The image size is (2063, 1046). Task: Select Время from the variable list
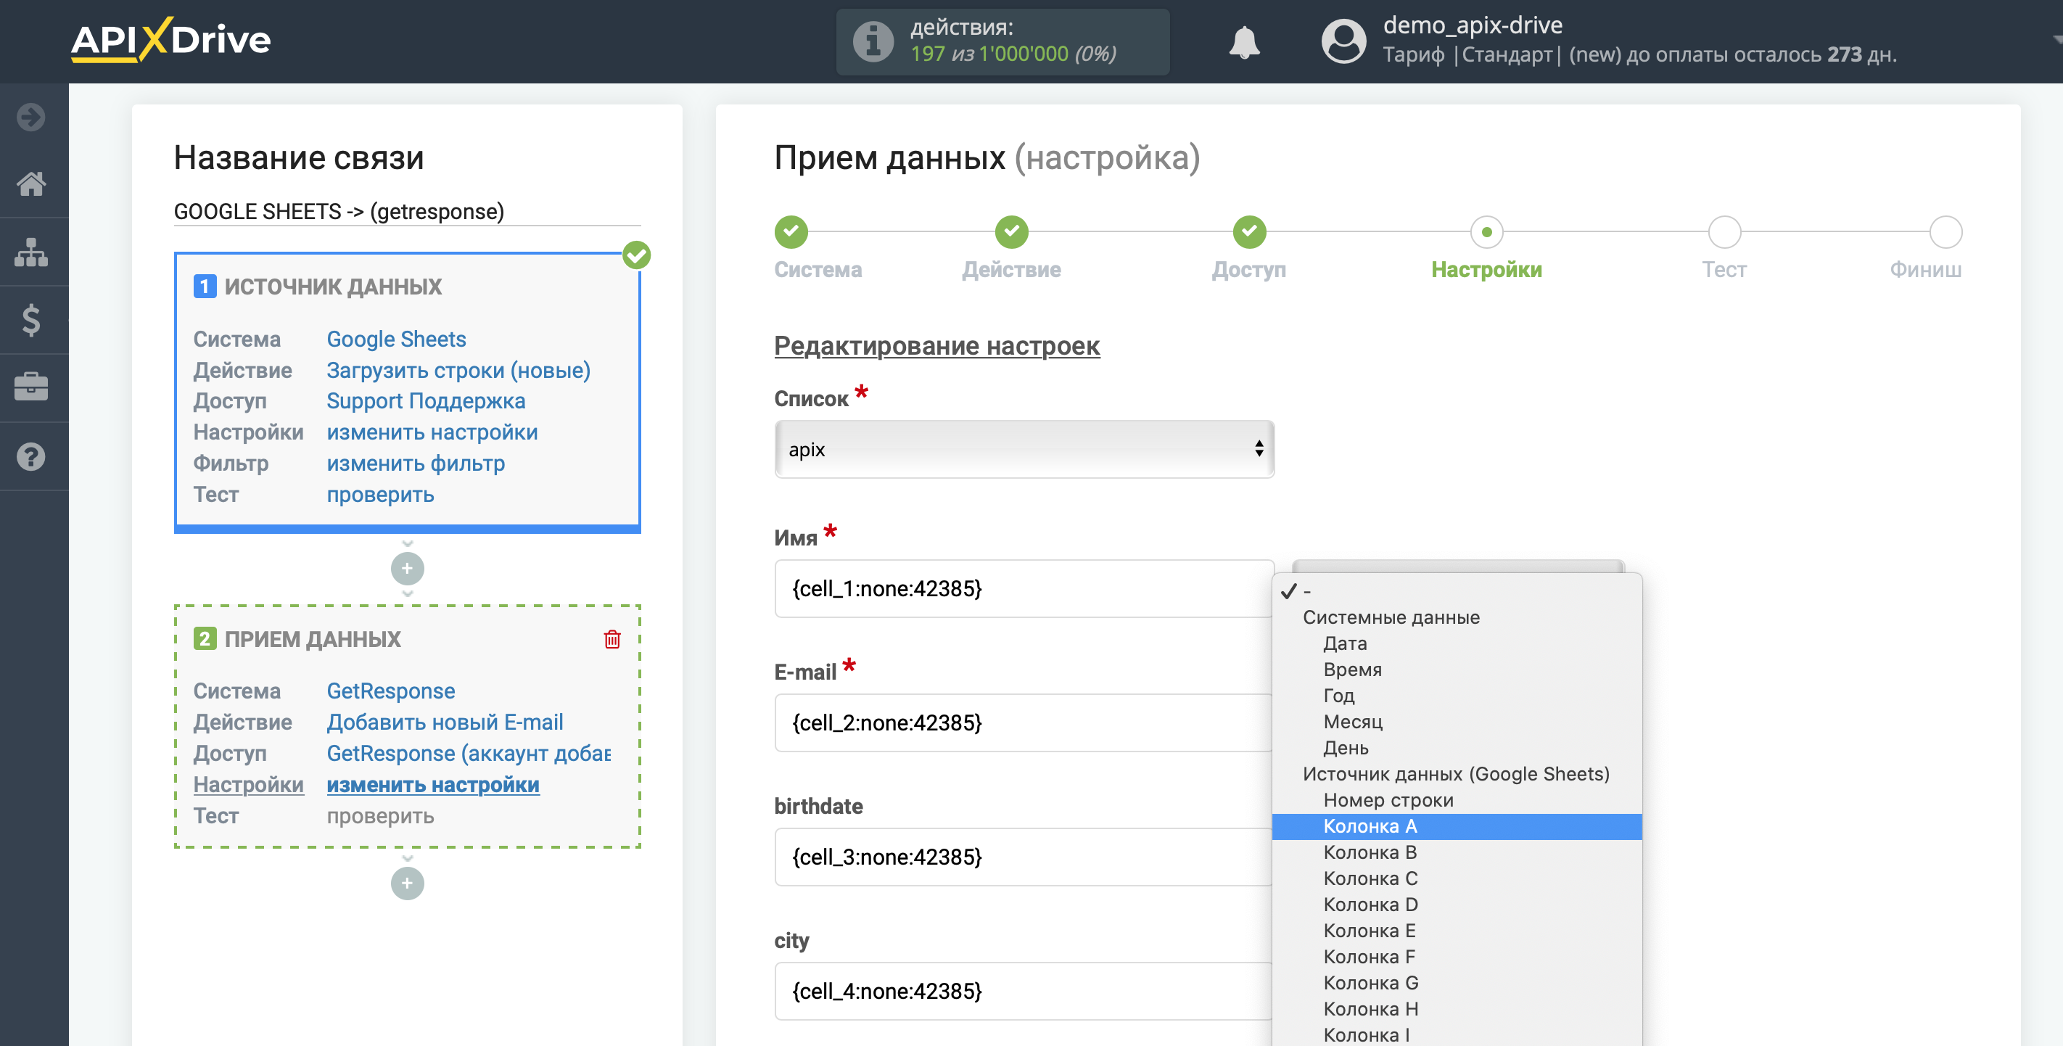pos(1457,670)
